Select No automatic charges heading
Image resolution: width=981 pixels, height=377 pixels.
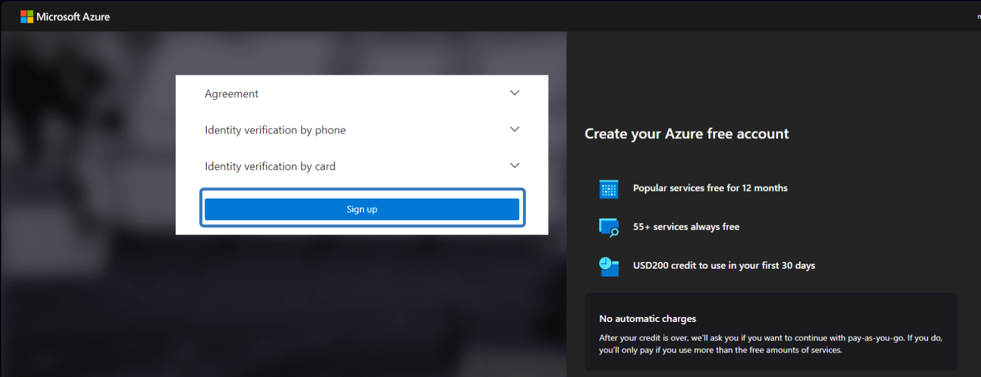coord(647,319)
